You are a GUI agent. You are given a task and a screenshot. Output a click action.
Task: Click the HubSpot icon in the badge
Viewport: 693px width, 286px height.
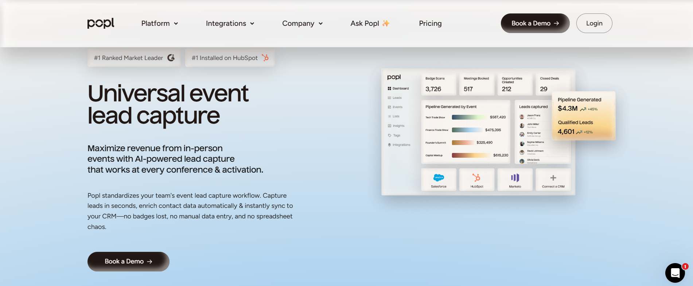(265, 57)
